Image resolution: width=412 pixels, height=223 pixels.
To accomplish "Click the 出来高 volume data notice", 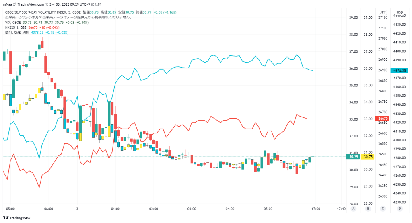I will pyautogui.click(x=68, y=17).
